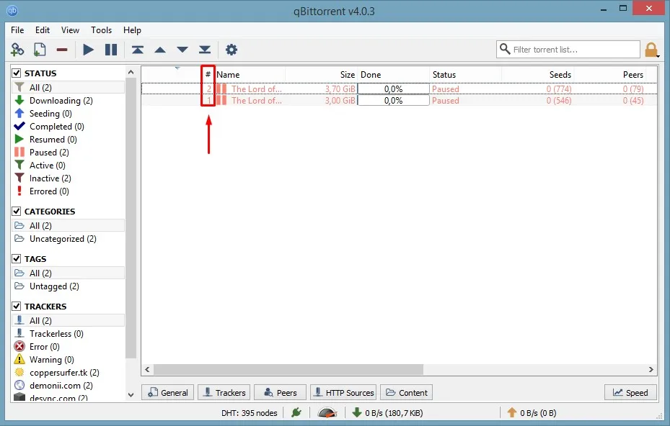670x426 pixels.
Task: Filter by Resumed (0) status
Action: point(53,140)
